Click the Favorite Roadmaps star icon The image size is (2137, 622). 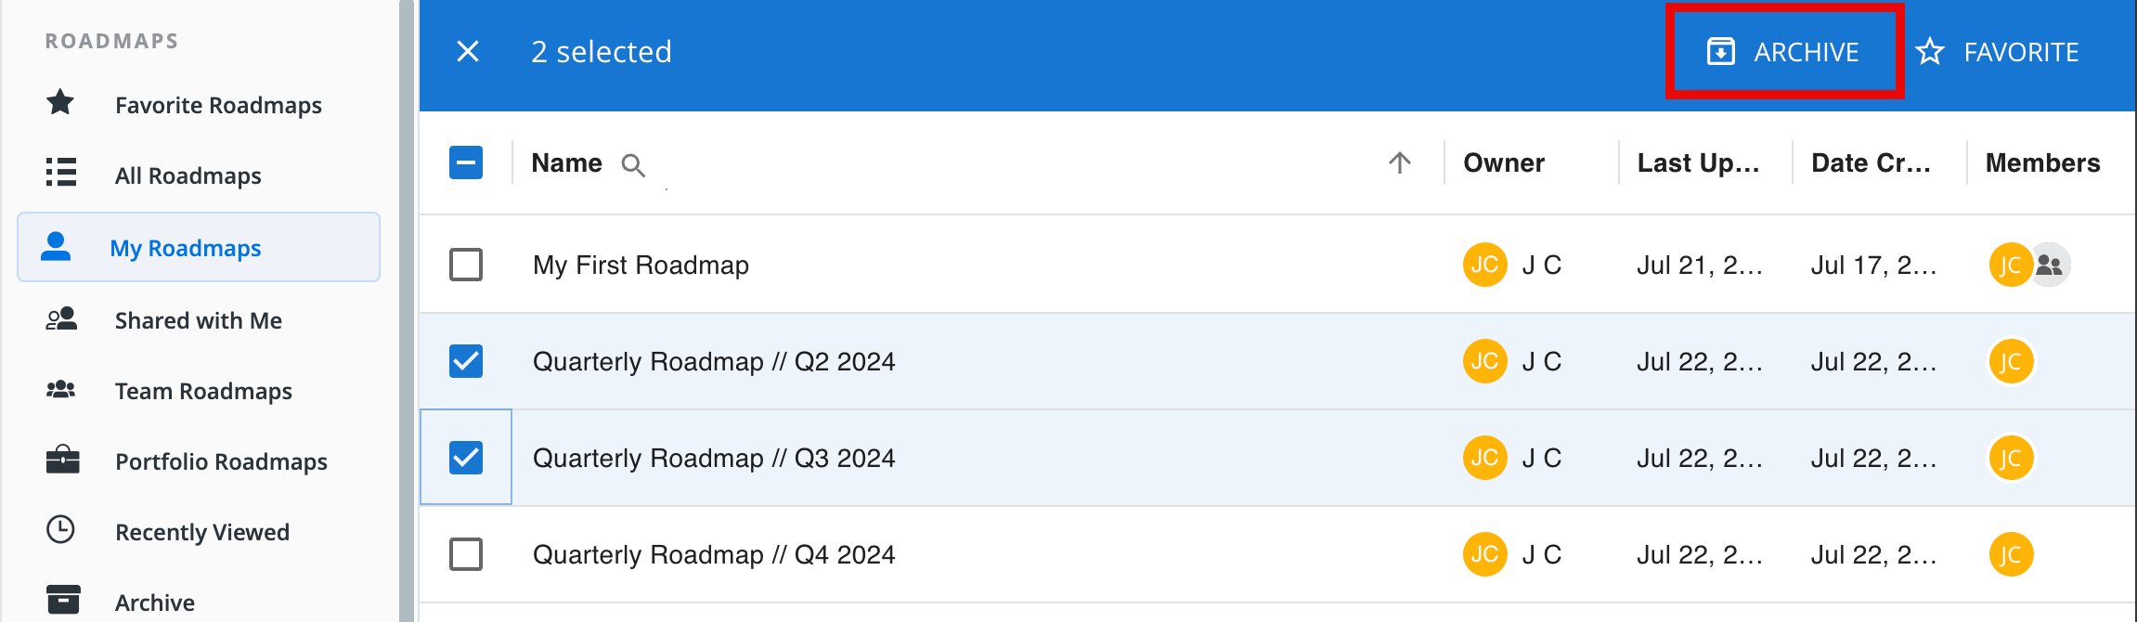point(59,103)
